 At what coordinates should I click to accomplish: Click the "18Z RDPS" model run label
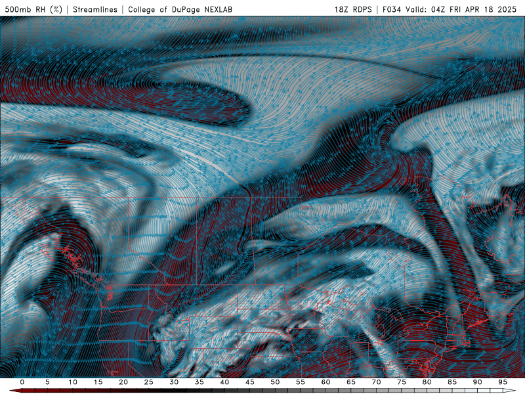click(x=353, y=9)
